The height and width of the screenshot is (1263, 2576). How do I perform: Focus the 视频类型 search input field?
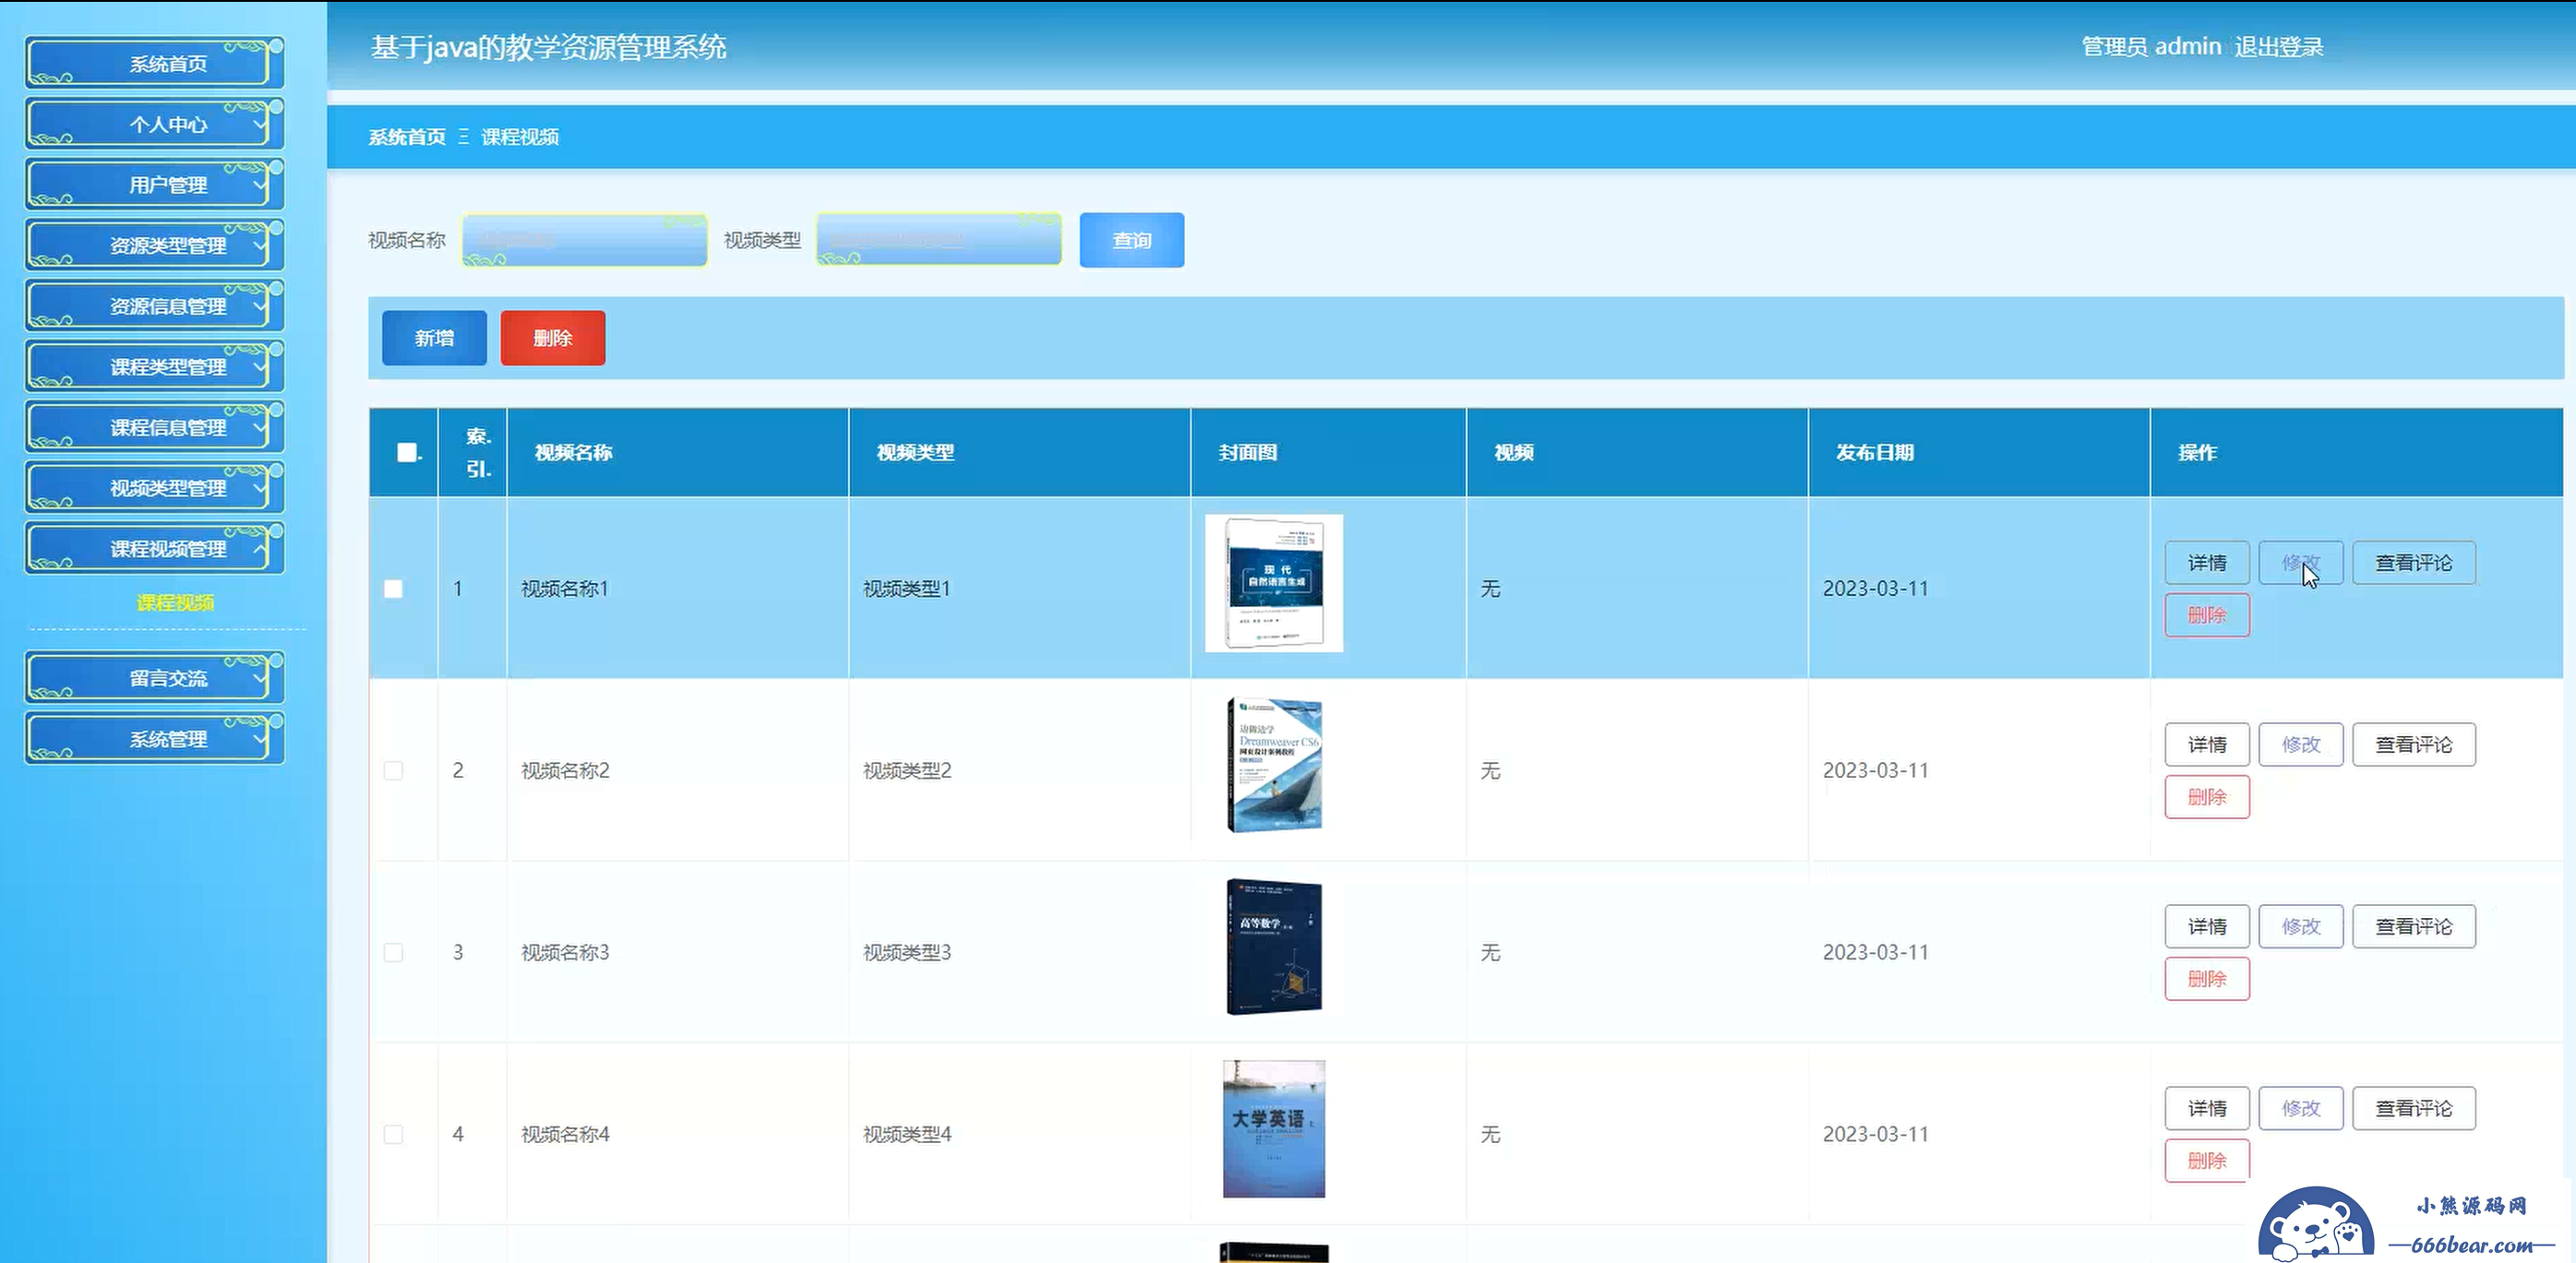click(939, 241)
